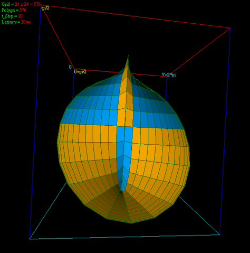Click the '-pi/2' axis label
The image size is (250, 253).
point(45,8)
